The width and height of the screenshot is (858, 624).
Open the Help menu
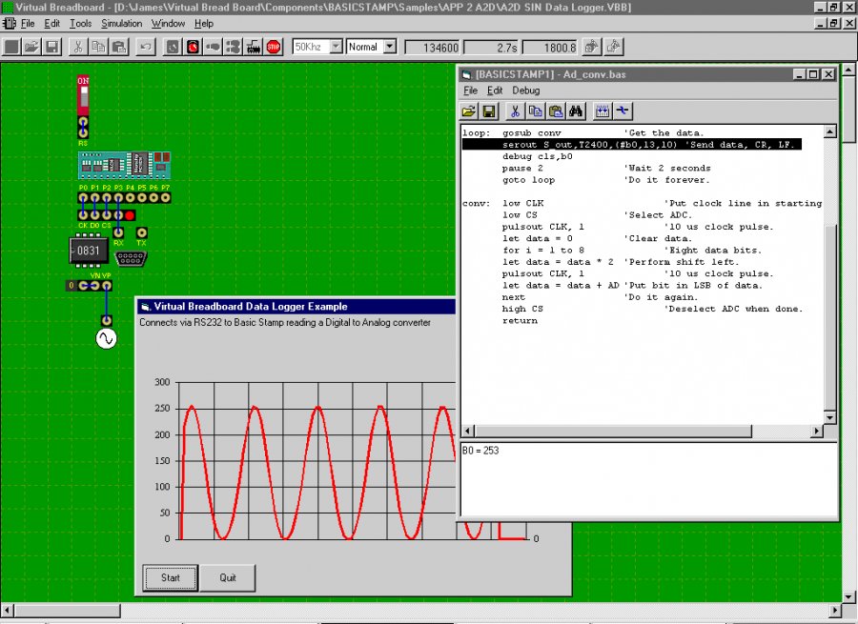(204, 24)
